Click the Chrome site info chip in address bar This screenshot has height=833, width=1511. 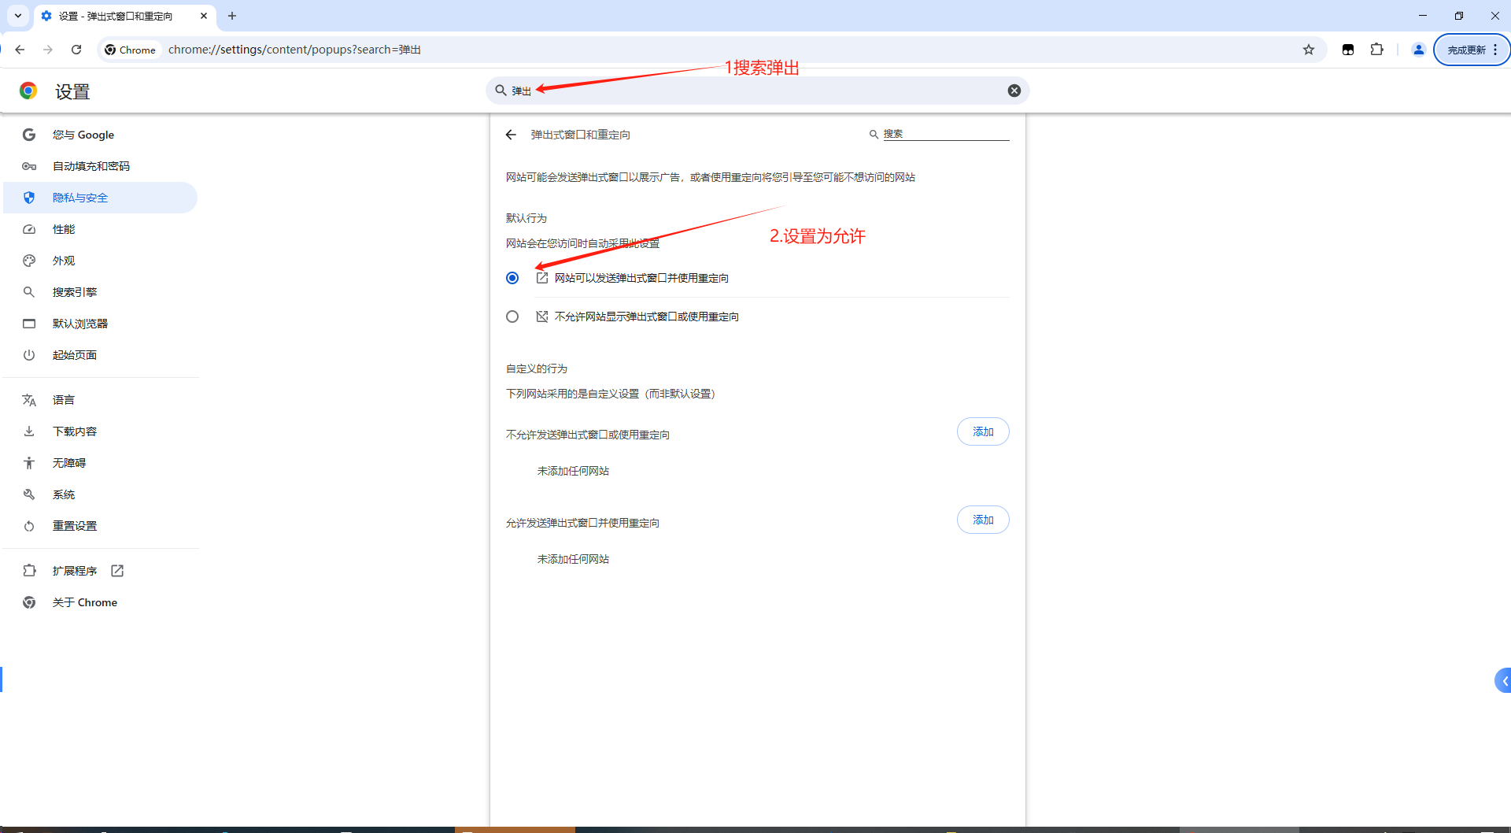click(x=131, y=50)
